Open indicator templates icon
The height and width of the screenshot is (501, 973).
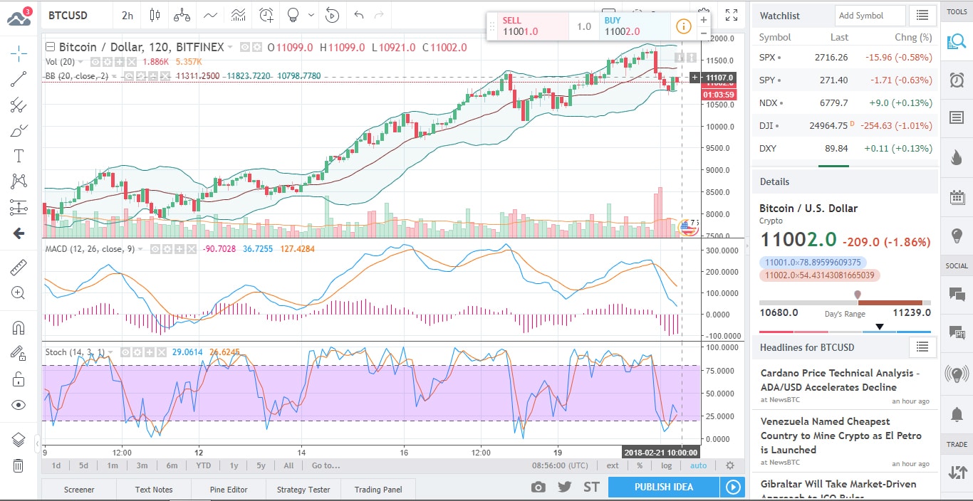click(239, 14)
